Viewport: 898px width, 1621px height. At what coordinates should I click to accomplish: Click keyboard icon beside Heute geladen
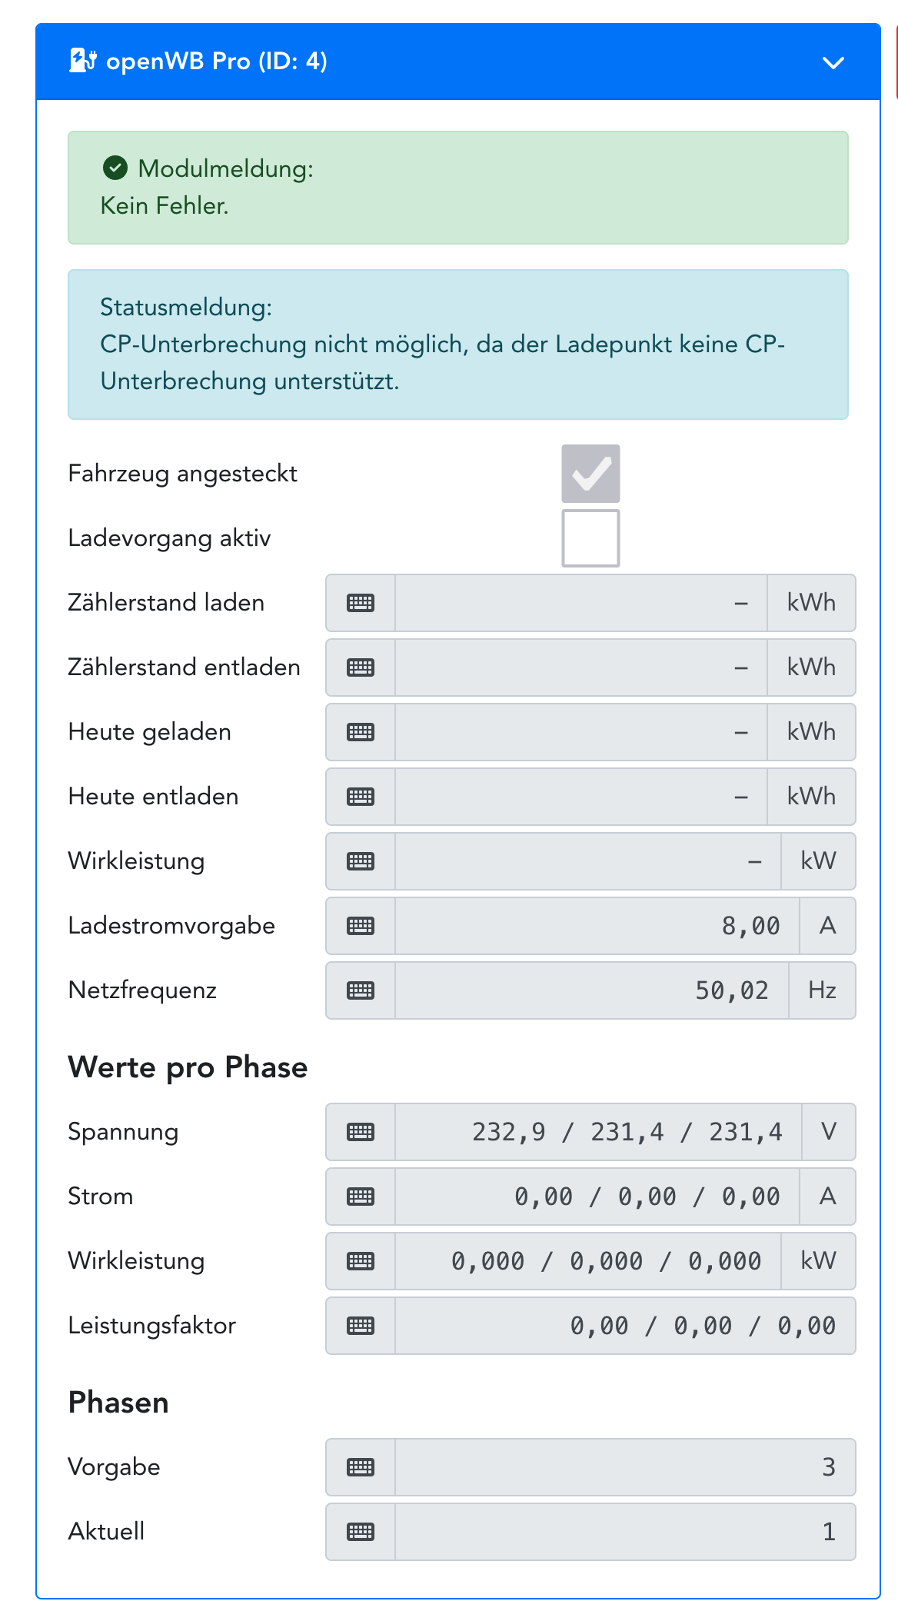click(x=361, y=732)
